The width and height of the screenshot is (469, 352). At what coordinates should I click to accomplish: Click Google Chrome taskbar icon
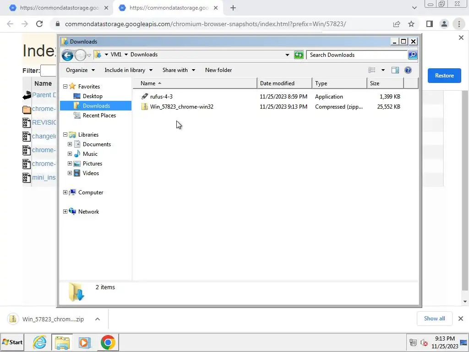coord(108,342)
